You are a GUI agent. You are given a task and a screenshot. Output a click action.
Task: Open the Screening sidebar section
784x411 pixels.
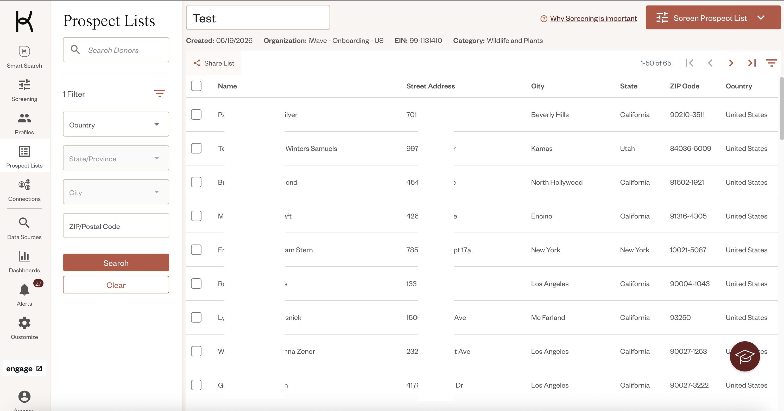click(x=24, y=90)
